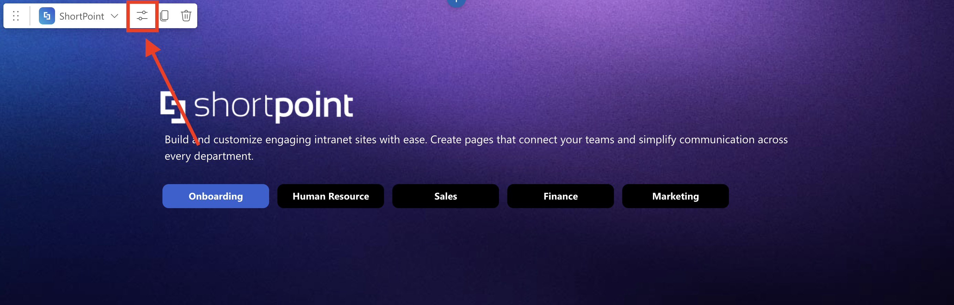Viewport: 954px width, 305px height.
Task: Delete the web part with trash icon
Action: (186, 16)
